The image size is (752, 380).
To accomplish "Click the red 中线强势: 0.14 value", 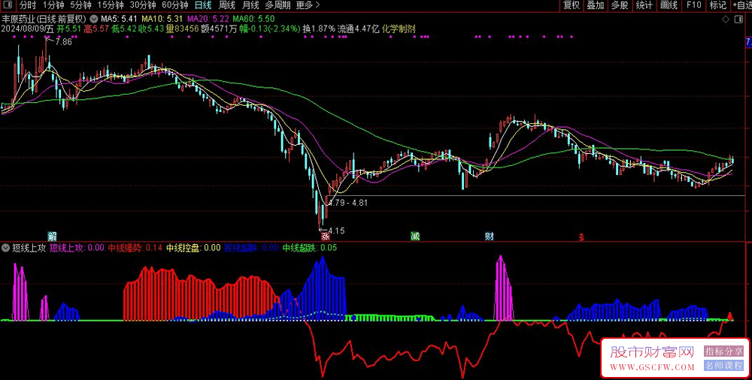I will [135, 248].
